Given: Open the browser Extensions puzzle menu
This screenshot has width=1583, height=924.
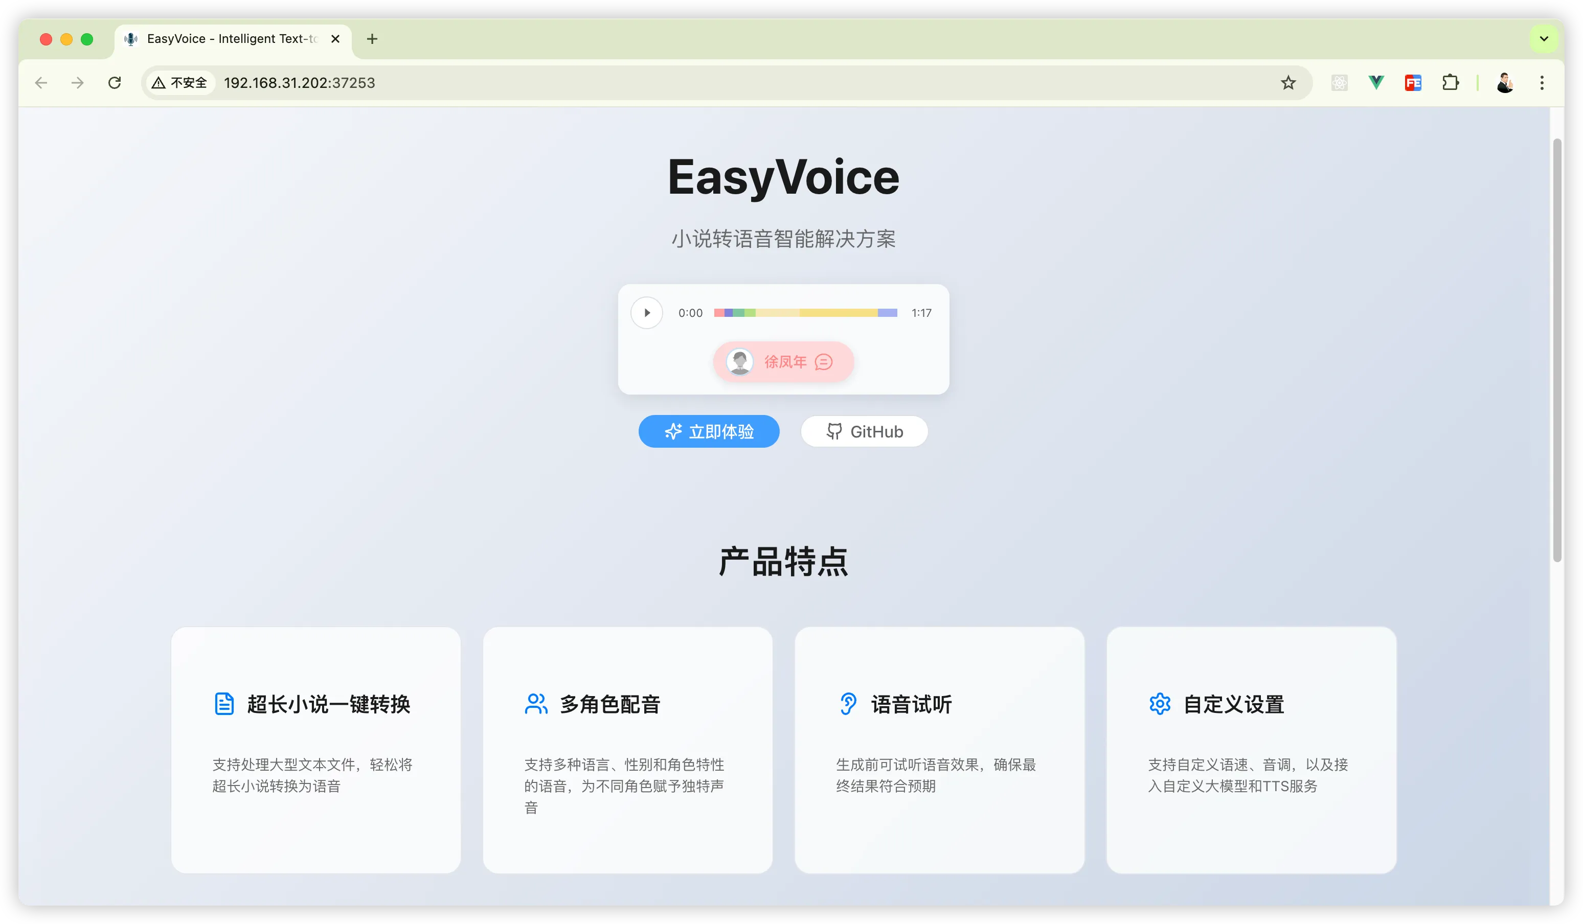Looking at the screenshot, I should coord(1451,83).
